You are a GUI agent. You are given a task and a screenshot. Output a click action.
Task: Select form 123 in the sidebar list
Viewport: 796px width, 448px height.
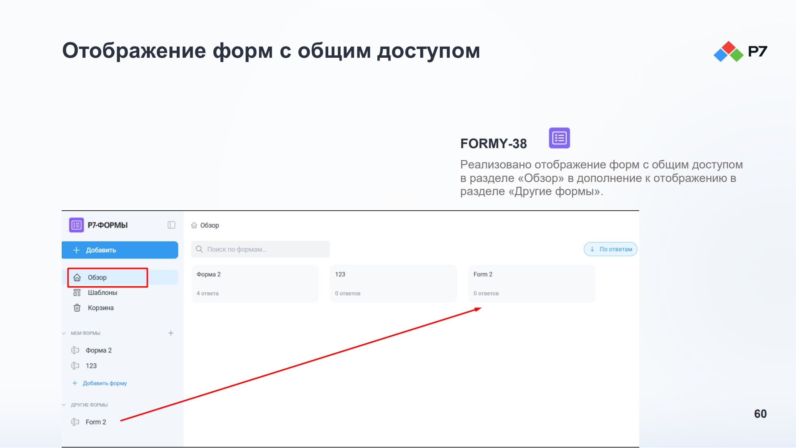click(91, 366)
